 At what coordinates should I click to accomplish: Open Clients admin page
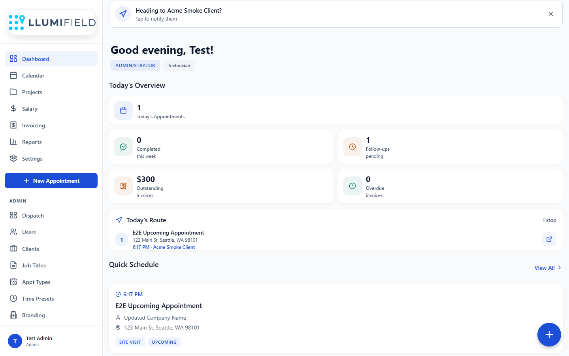[51, 248]
